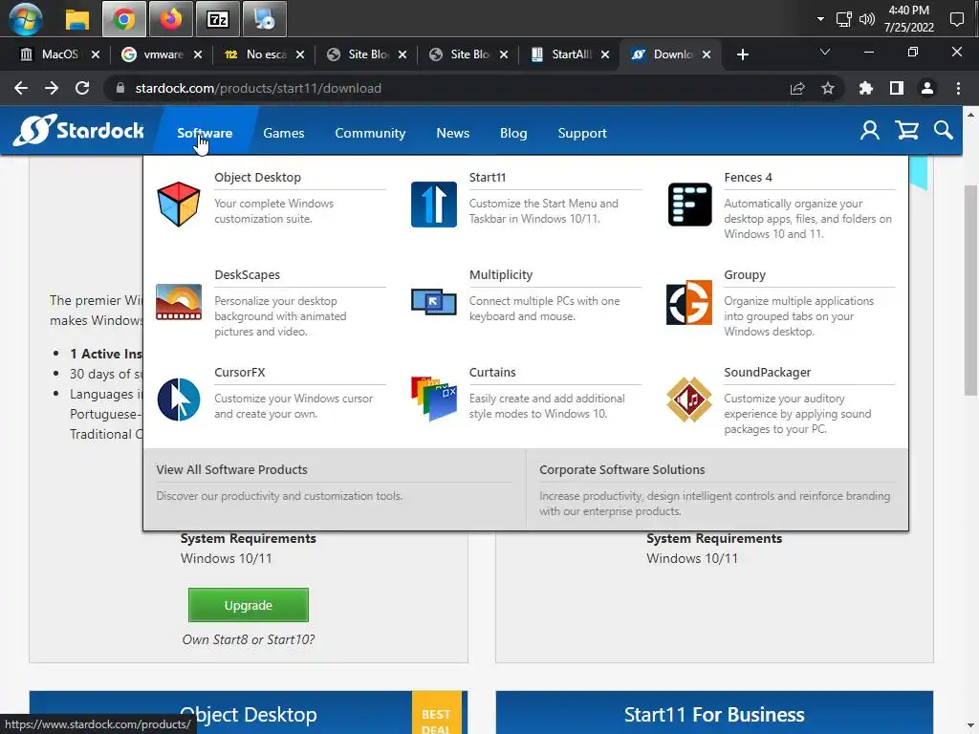Open the notifications action center icon

956,19
